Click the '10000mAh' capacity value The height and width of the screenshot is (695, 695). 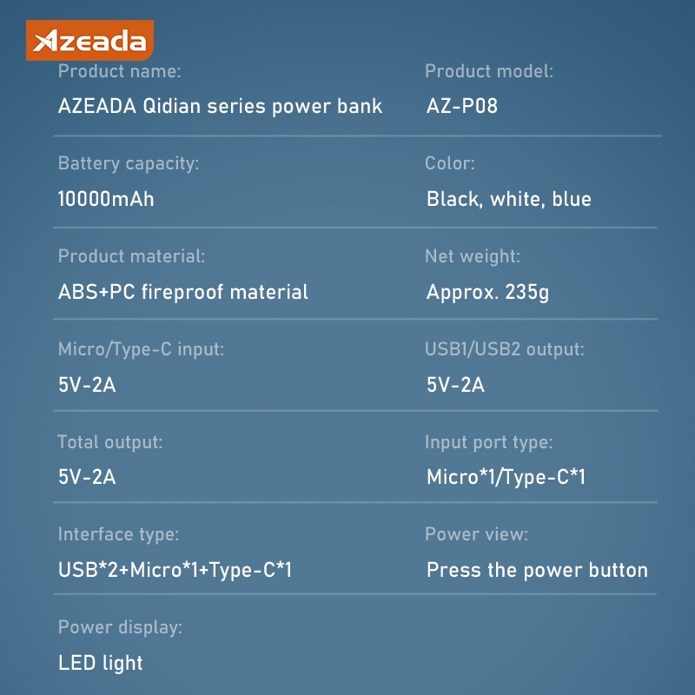(106, 199)
